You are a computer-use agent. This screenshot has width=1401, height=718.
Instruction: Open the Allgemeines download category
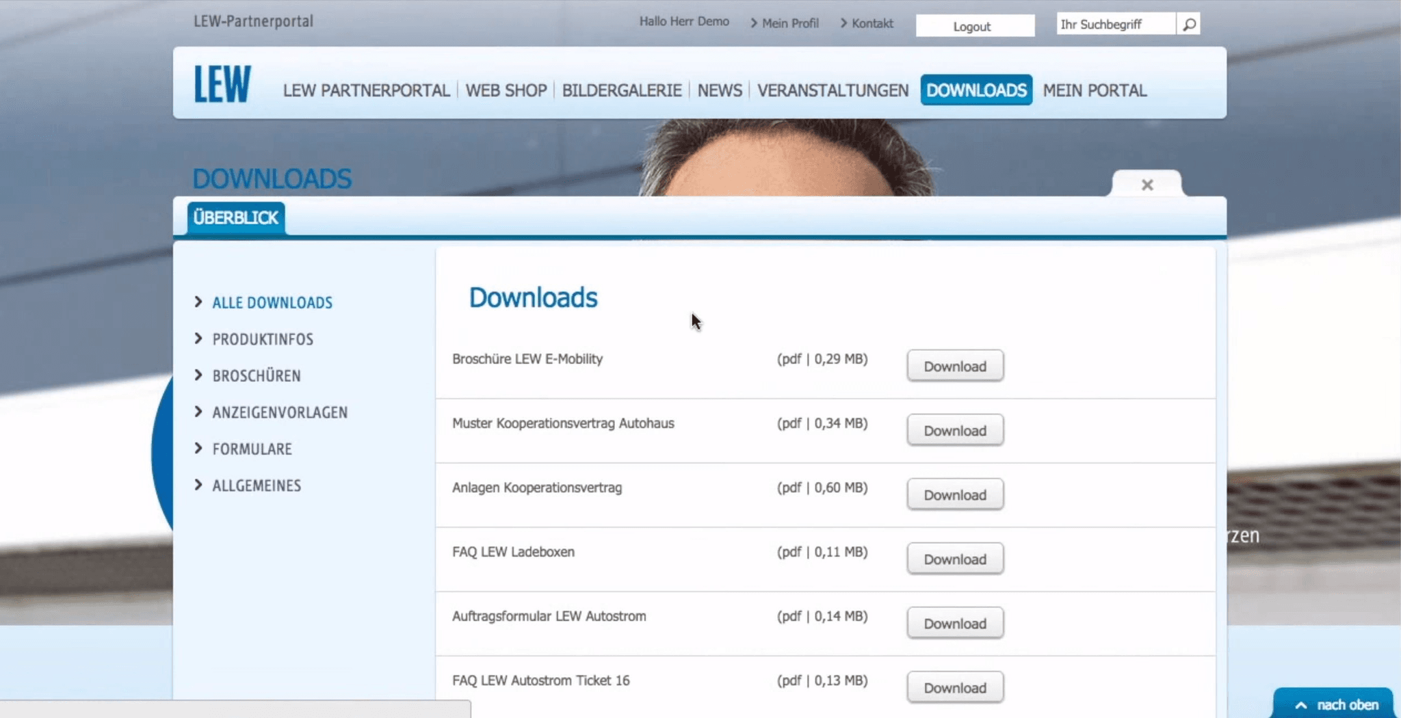pyautogui.click(x=256, y=486)
